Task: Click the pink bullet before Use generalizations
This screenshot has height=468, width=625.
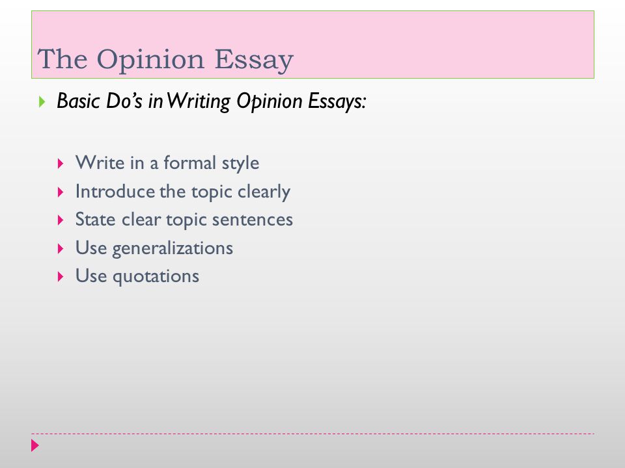Action: click(x=61, y=249)
